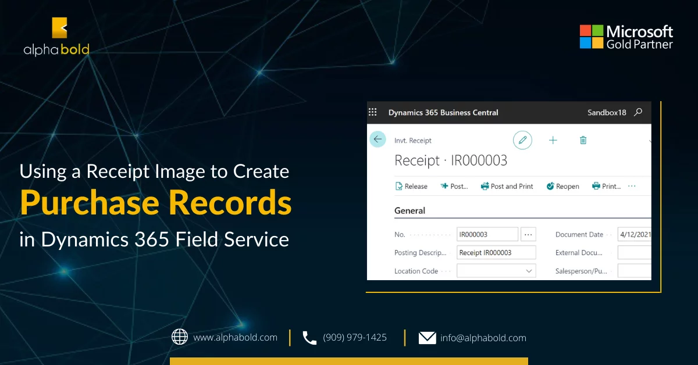Click the No. field containing IR000003
The image size is (698, 365).
click(487, 234)
